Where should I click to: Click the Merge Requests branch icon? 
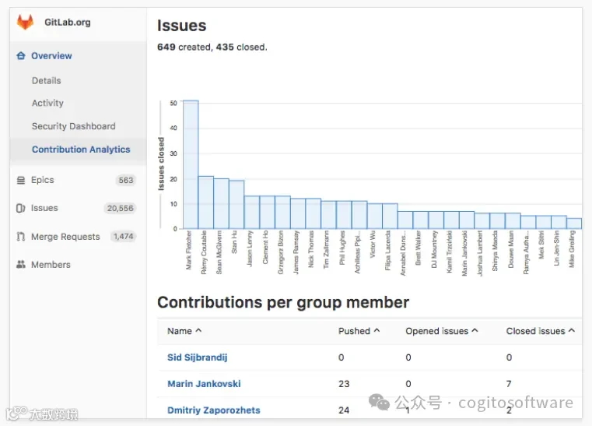click(21, 237)
